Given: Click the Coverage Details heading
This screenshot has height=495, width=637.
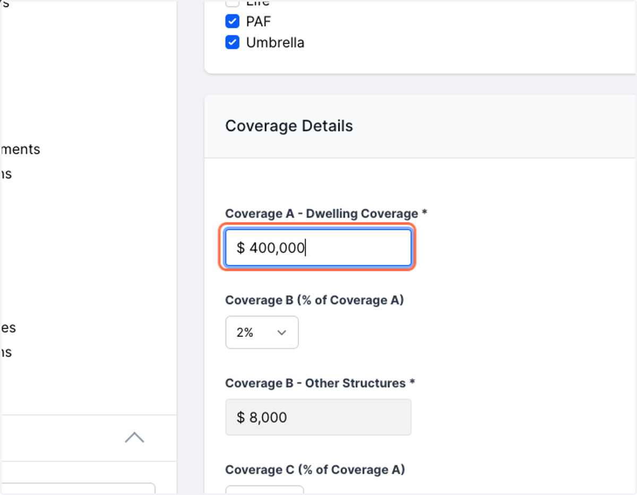Looking at the screenshot, I should coord(289,126).
